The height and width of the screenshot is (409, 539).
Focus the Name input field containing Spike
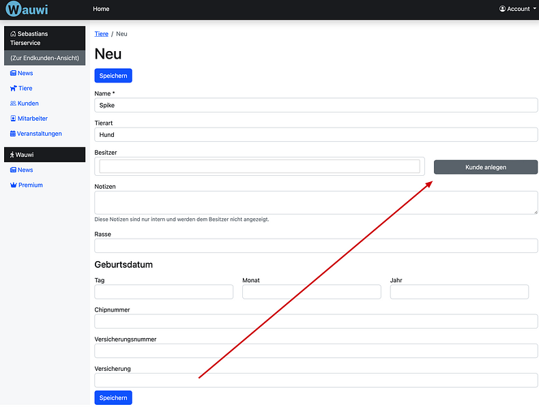(x=316, y=106)
